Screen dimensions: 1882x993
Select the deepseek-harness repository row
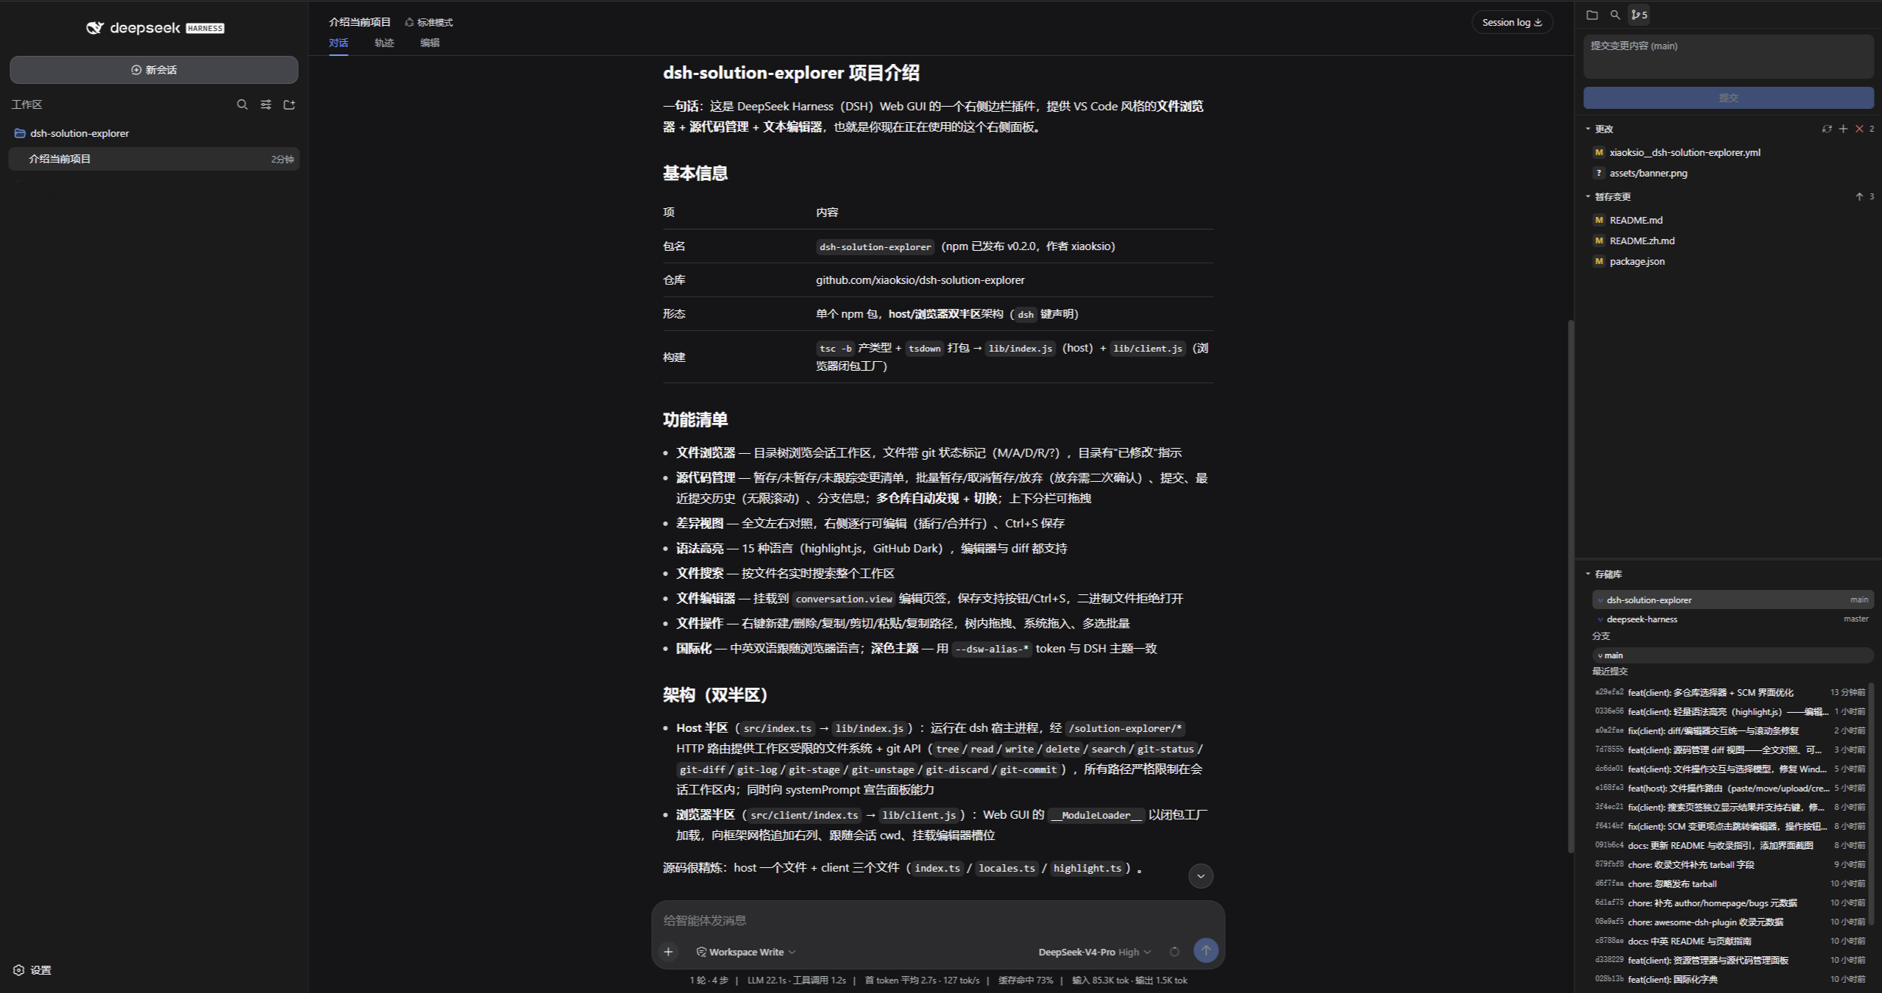click(1733, 619)
